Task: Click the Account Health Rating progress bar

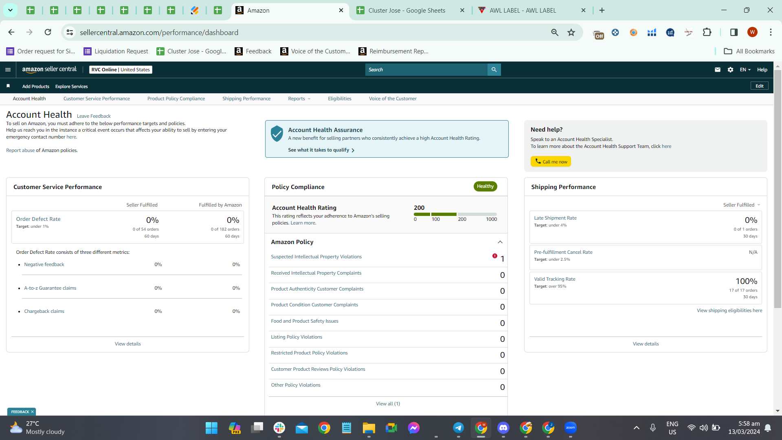Action: pos(455,214)
